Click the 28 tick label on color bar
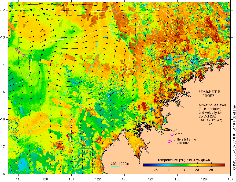 coord(197,170)
